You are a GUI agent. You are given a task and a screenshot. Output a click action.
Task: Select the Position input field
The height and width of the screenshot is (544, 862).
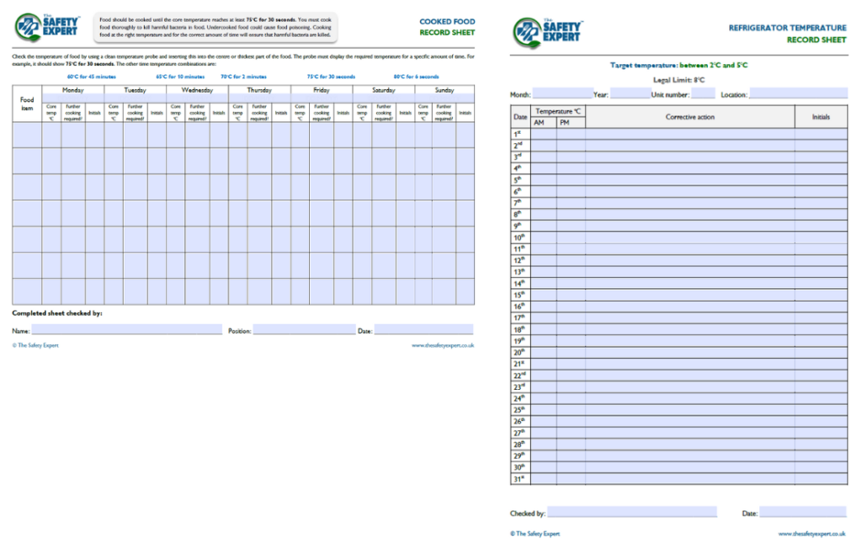[x=304, y=330]
